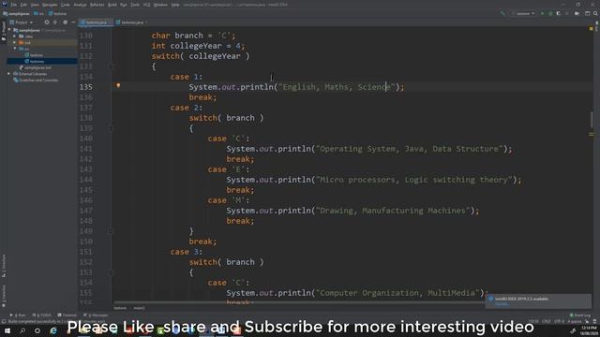
Task: Open the Build menu
Action: [112, 5]
